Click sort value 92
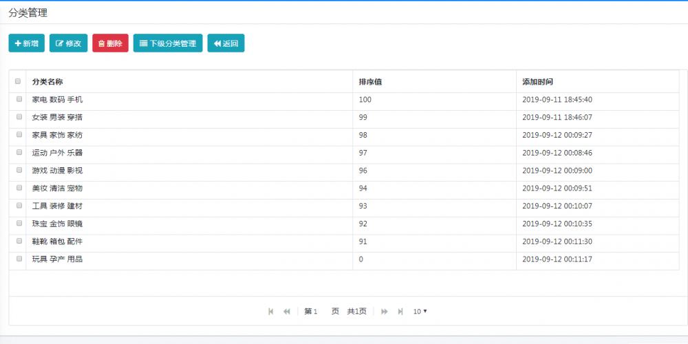This screenshot has width=688, height=344. [x=363, y=224]
